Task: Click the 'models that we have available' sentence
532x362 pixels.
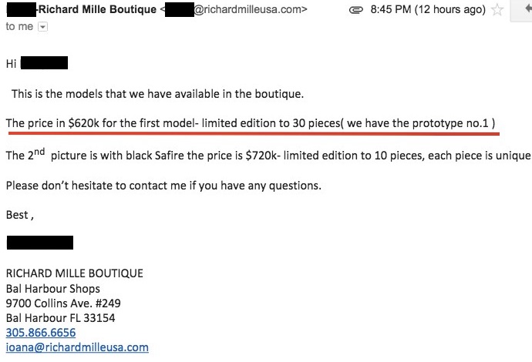Action: (158, 94)
